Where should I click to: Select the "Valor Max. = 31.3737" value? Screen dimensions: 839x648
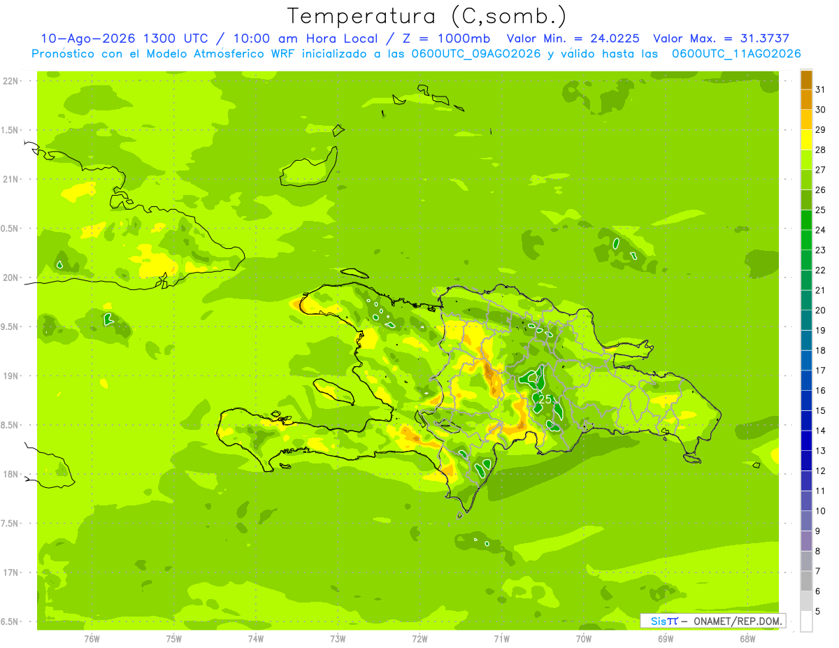(x=722, y=38)
